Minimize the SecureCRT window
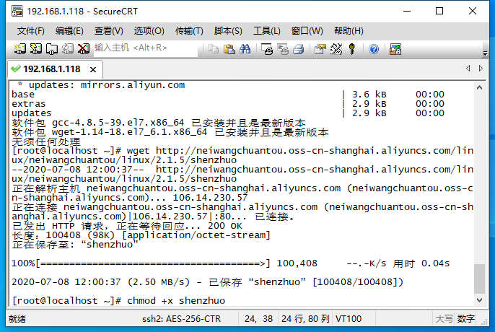 click(x=407, y=11)
